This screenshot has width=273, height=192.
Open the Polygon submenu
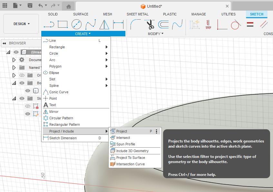pos(76,66)
